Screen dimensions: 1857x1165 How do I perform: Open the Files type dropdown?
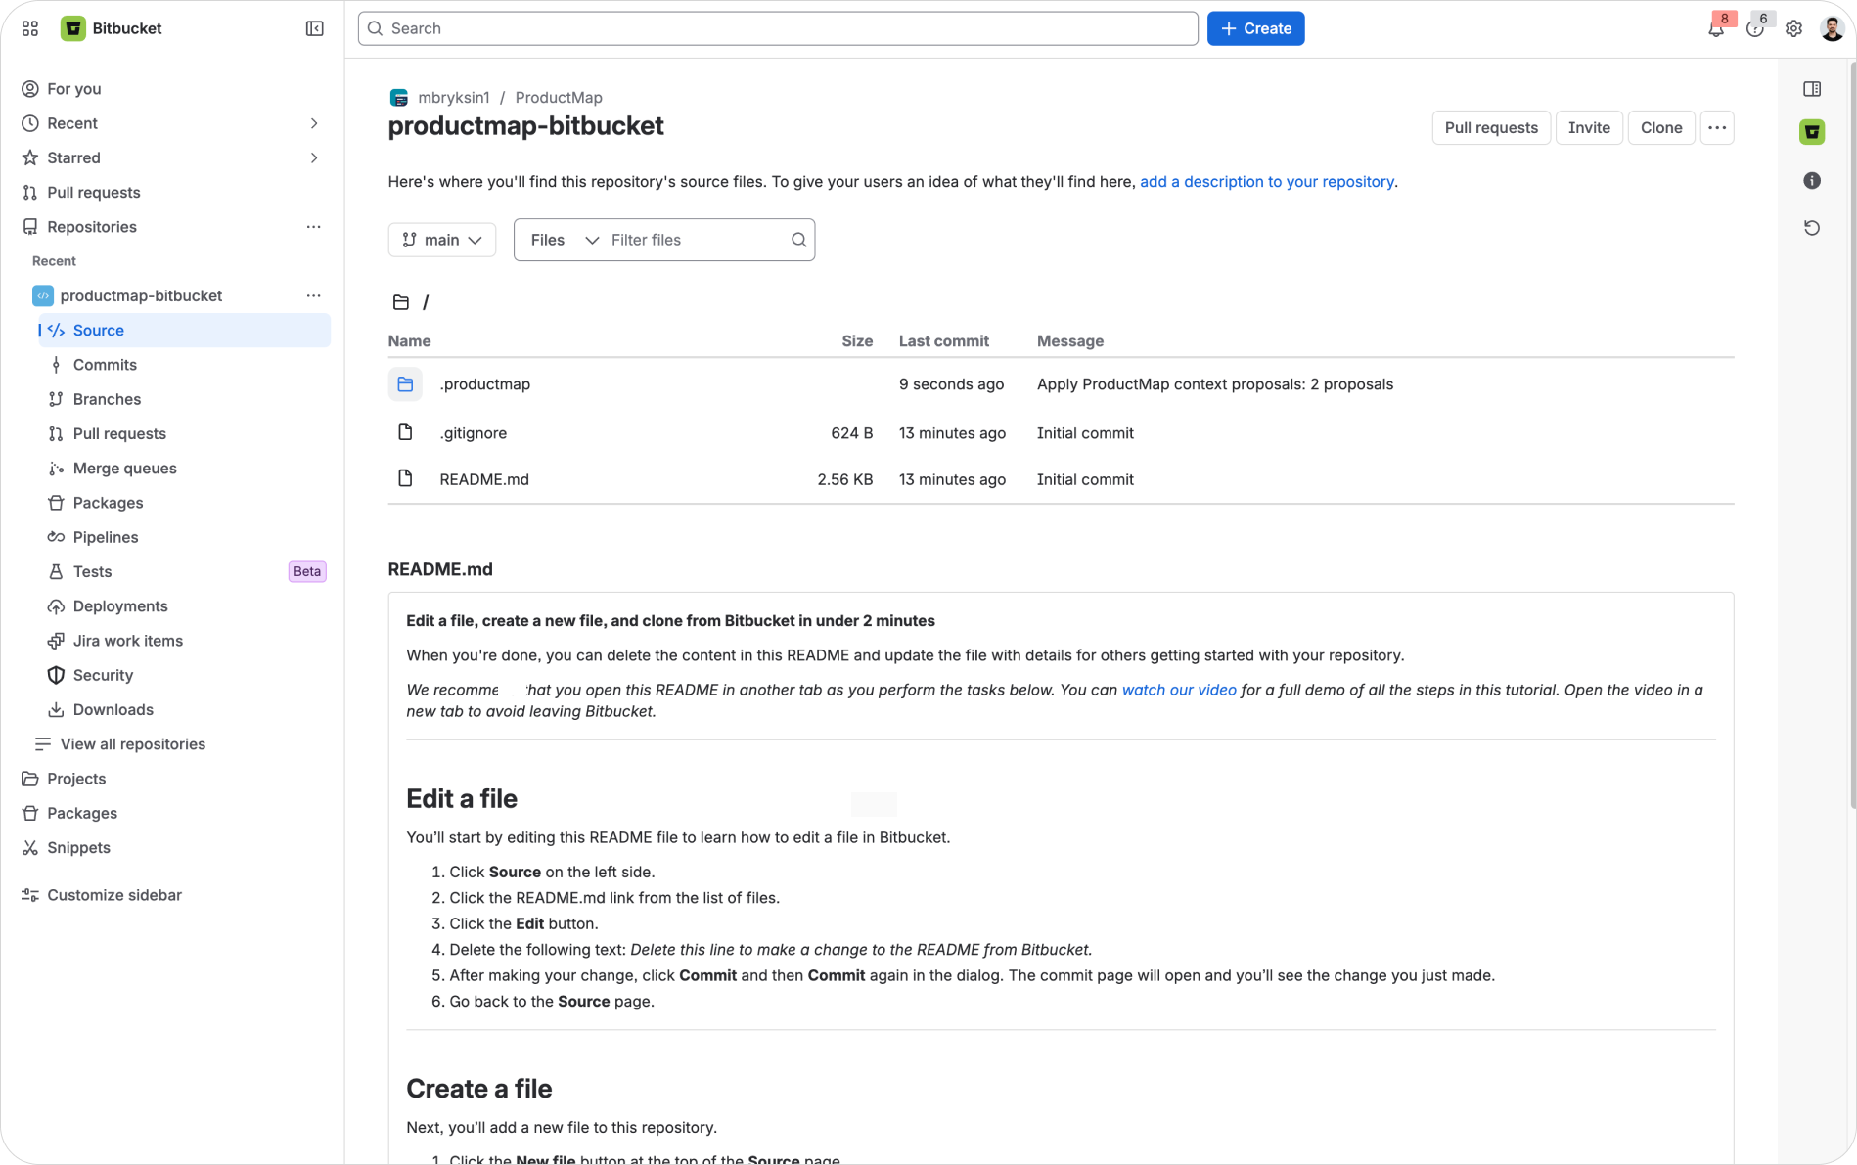click(x=564, y=240)
